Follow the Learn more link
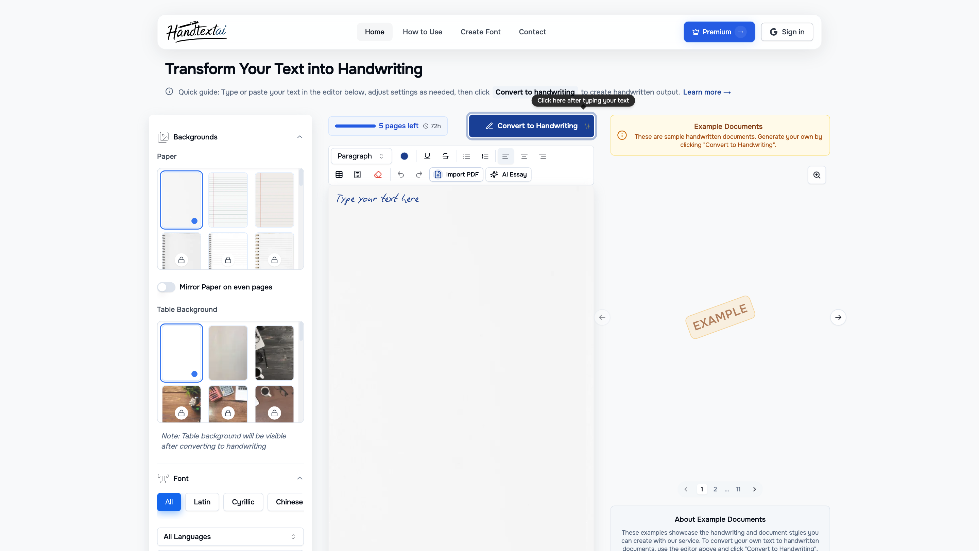Image resolution: width=979 pixels, height=551 pixels. point(706,92)
